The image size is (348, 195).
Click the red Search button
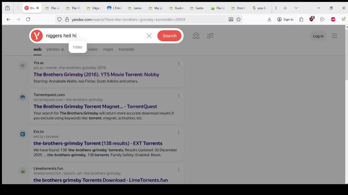[169, 36]
